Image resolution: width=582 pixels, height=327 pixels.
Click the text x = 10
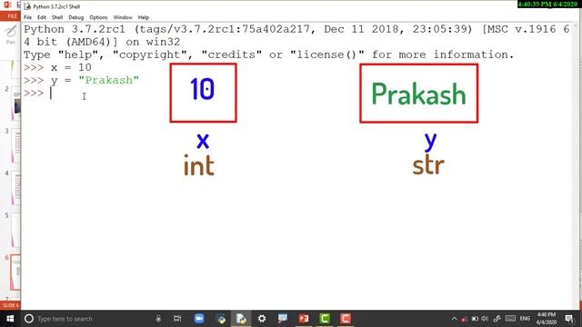(71, 67)
